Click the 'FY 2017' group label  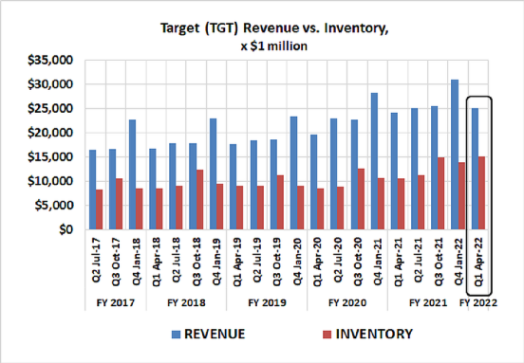[116, 302]
